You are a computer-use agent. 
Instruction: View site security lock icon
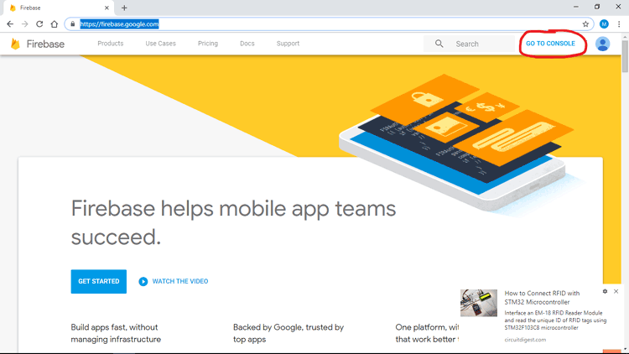[73, 24]
